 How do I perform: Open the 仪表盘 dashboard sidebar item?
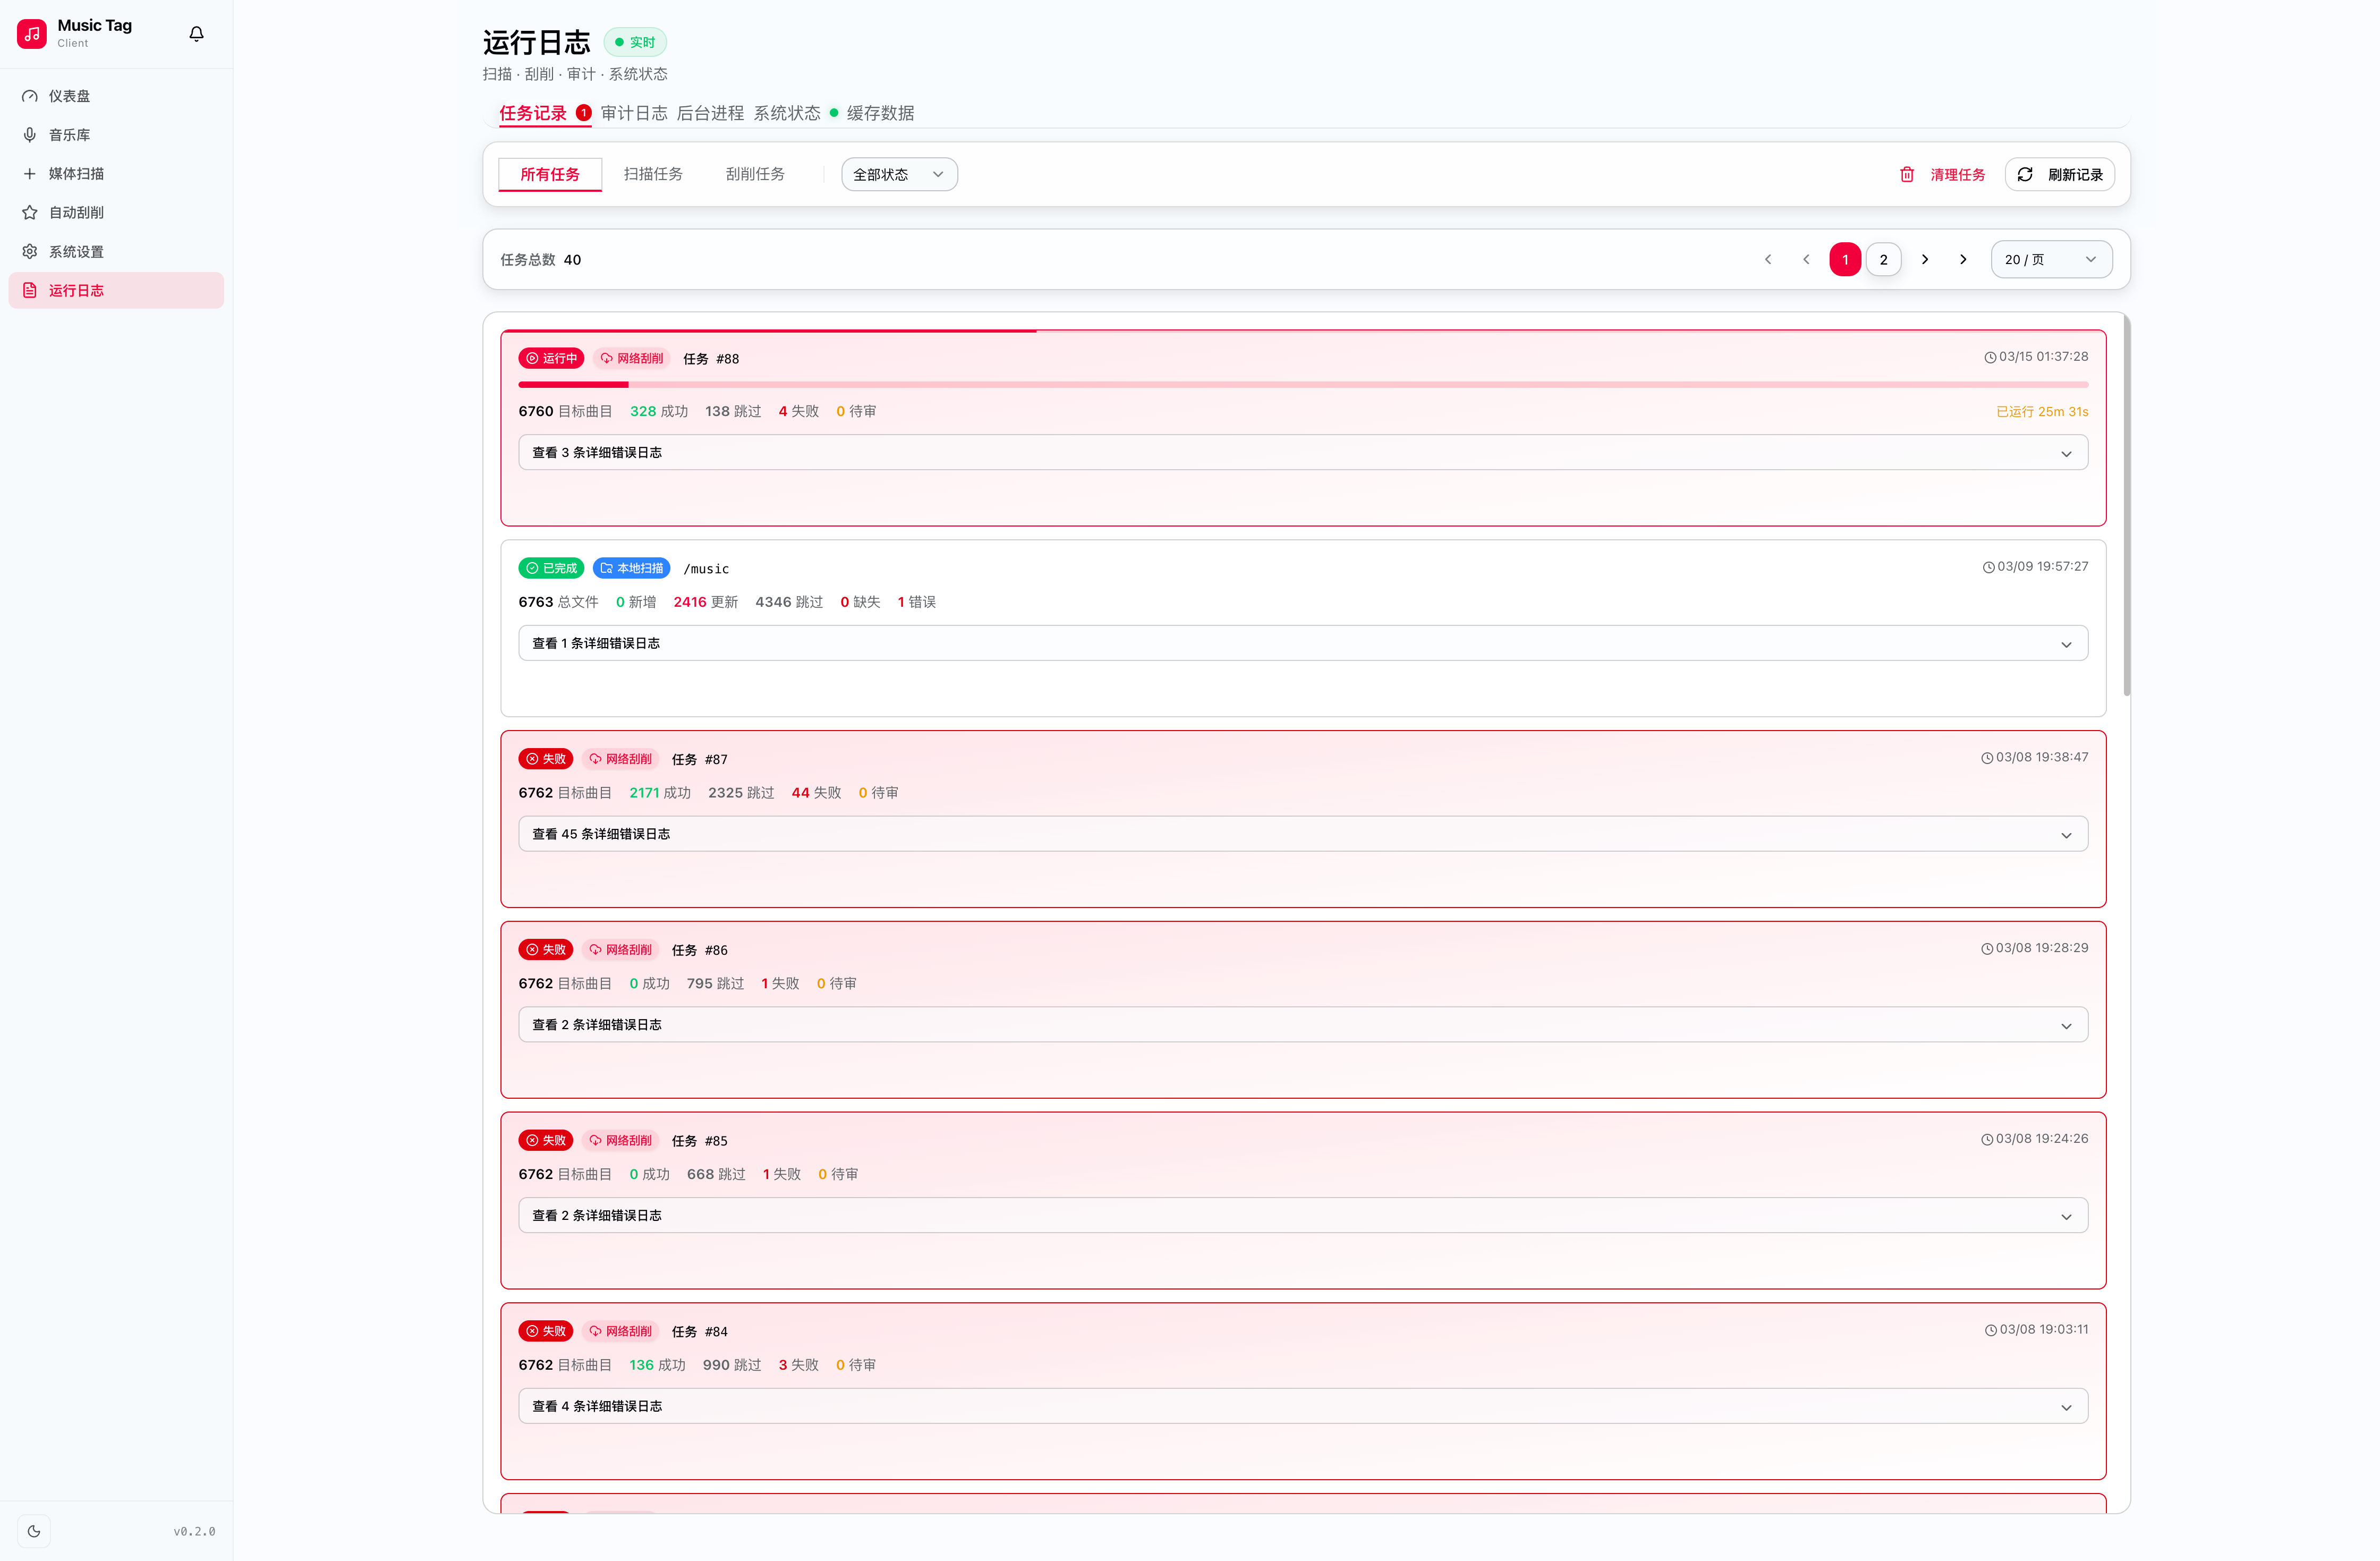point(69,96)
